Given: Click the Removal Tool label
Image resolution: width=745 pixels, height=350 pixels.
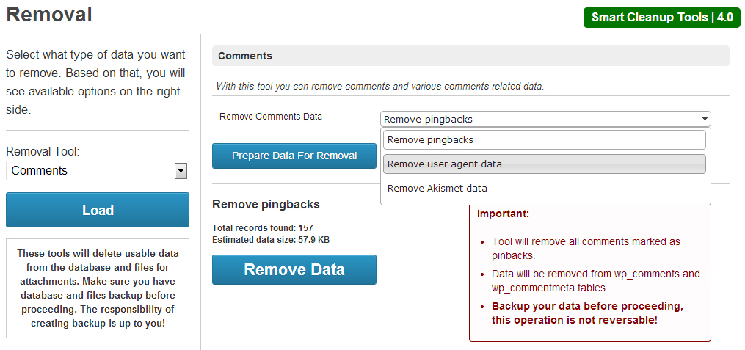Looking at the screenshot, I should [43, 152].
